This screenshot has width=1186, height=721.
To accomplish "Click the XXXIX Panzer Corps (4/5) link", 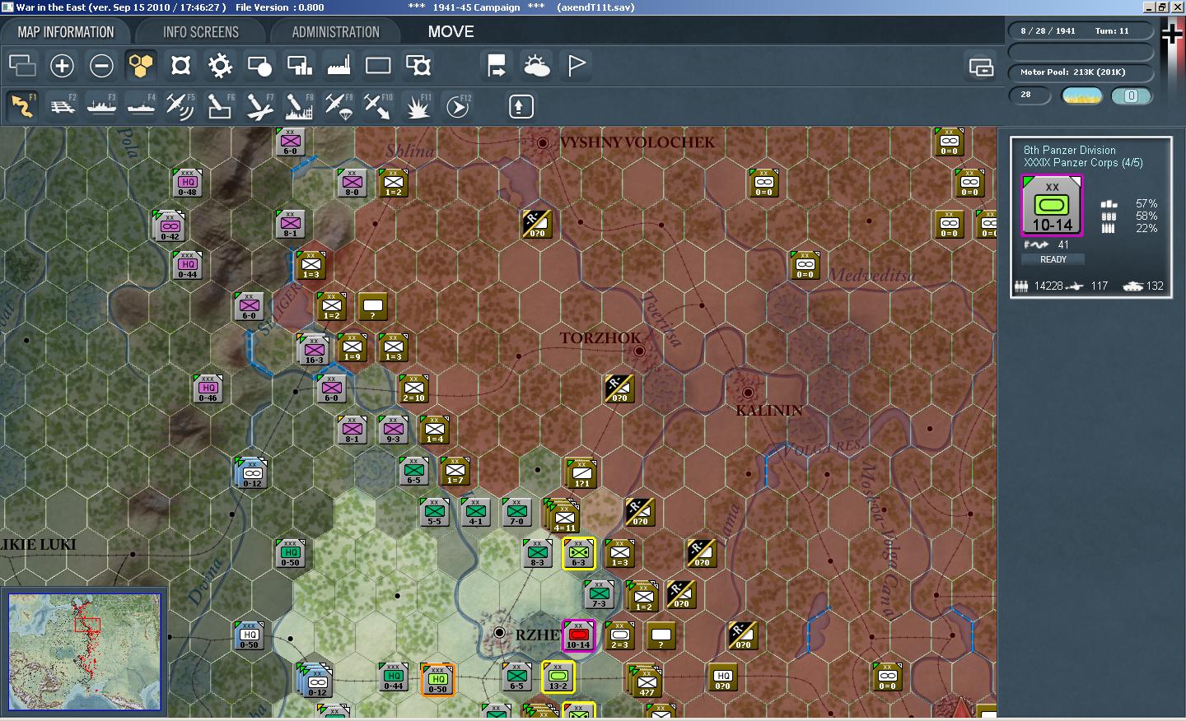I will click(1083, 162).
